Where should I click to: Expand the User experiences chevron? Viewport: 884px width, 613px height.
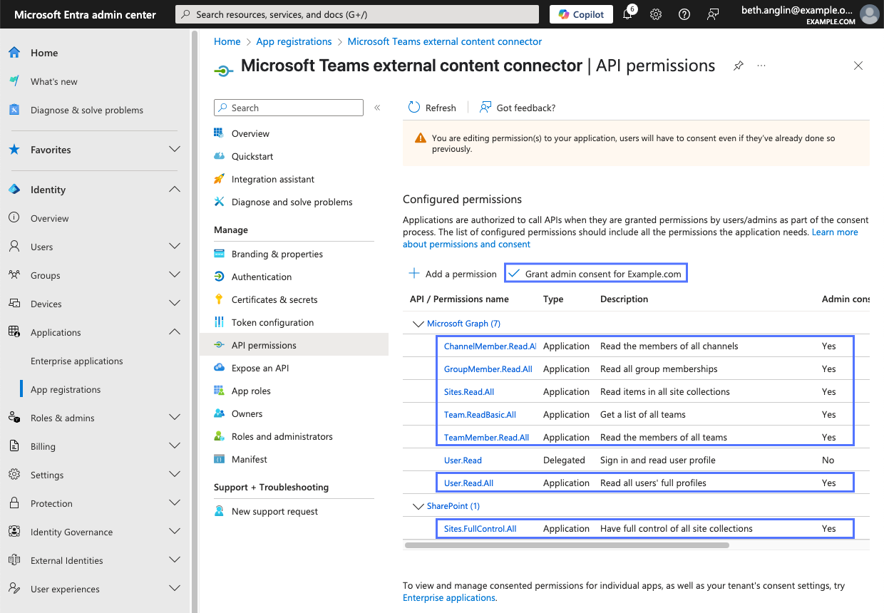click(175, 589)
